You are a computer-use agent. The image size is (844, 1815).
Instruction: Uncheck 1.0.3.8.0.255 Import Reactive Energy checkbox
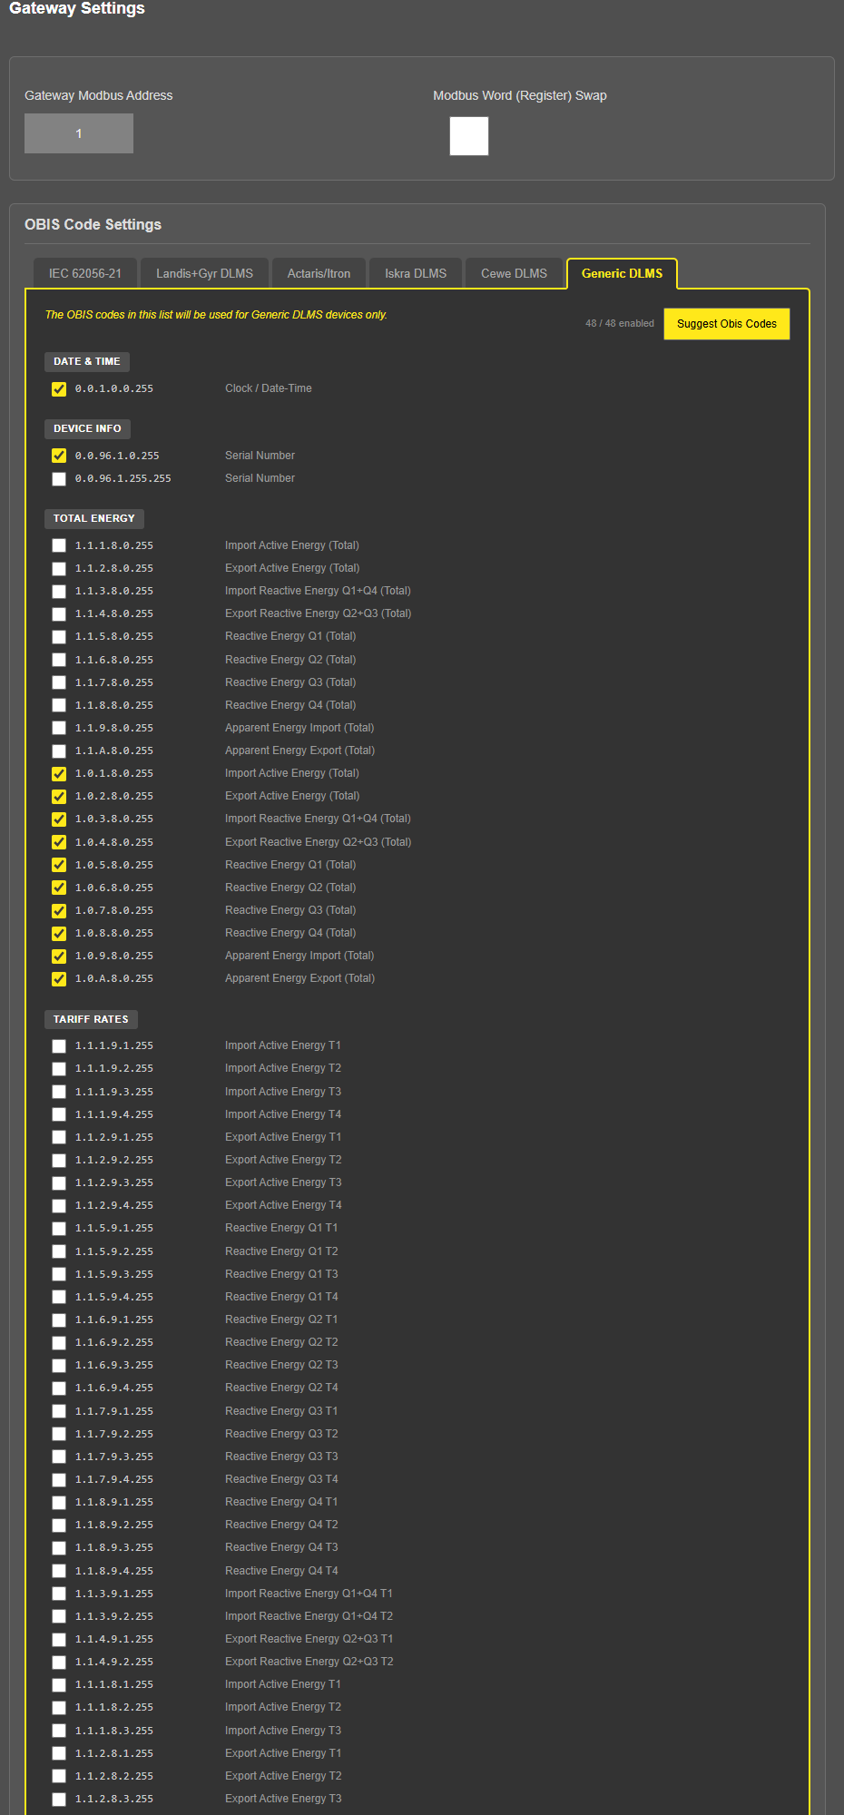pyautogui.click(x=59, y=819)
